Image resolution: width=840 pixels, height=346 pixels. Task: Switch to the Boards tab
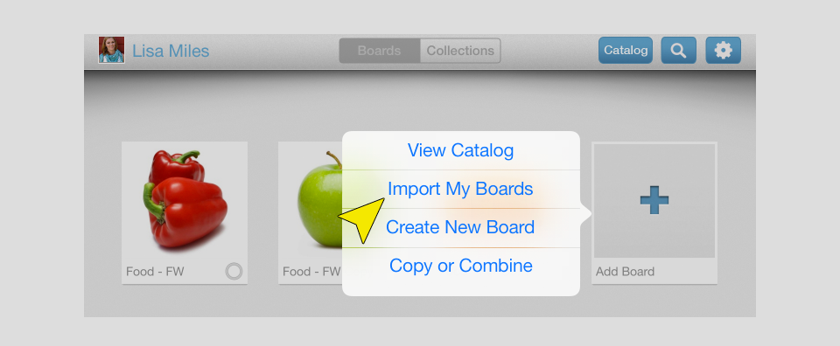pyautogui.click(x=379, y=51)
